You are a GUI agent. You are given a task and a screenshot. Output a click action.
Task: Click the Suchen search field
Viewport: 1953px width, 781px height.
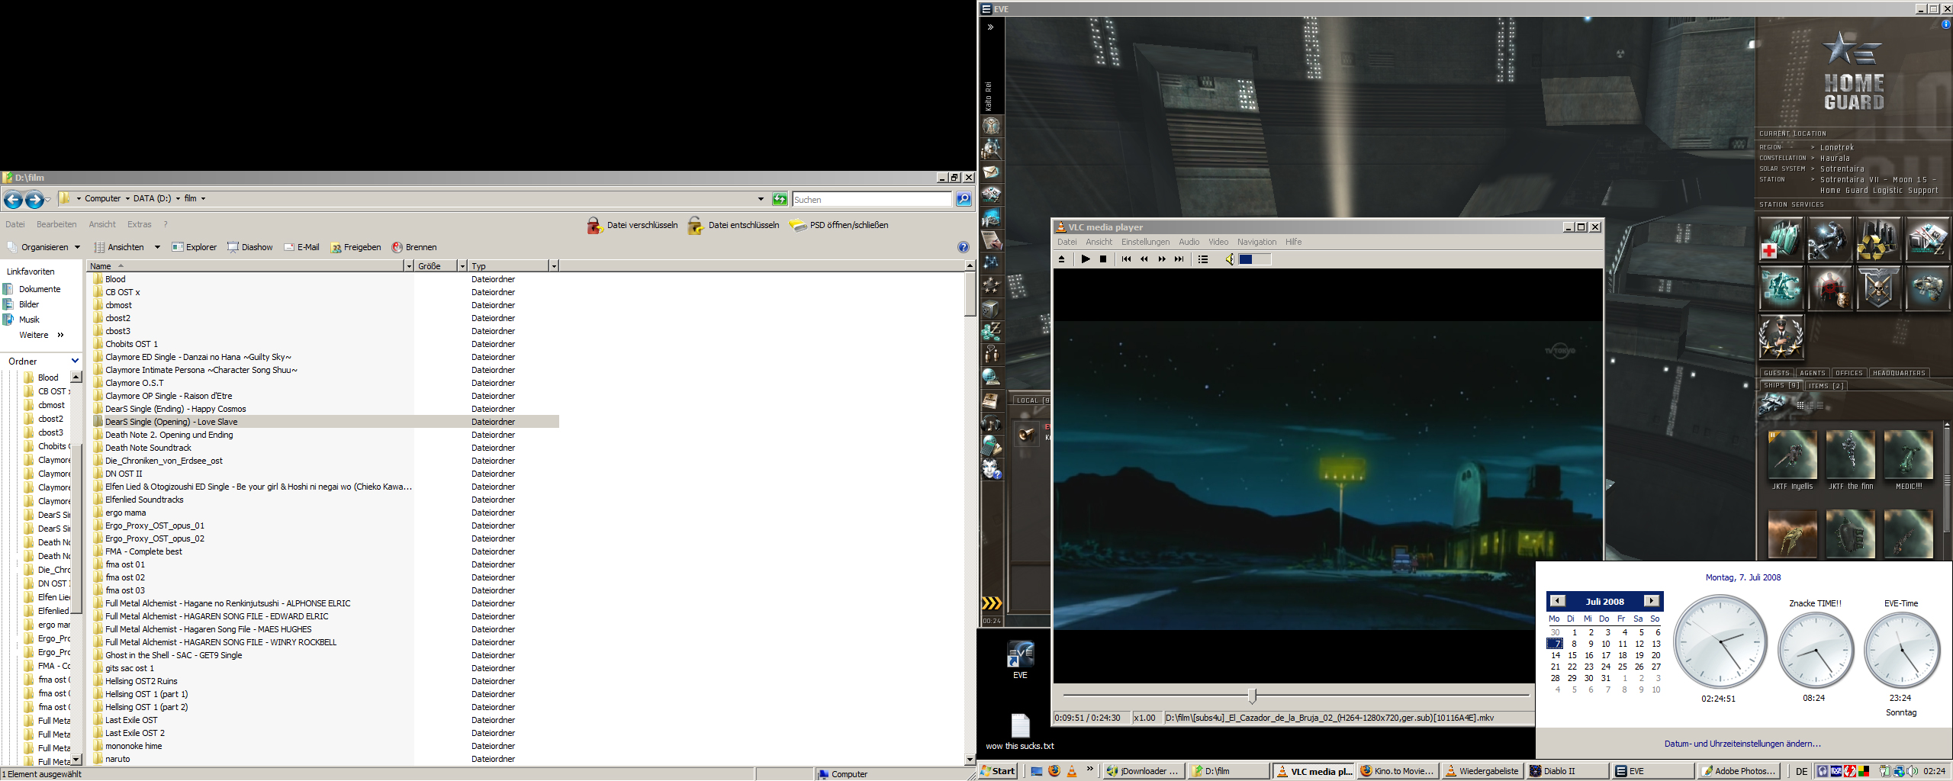pos(872,199)
